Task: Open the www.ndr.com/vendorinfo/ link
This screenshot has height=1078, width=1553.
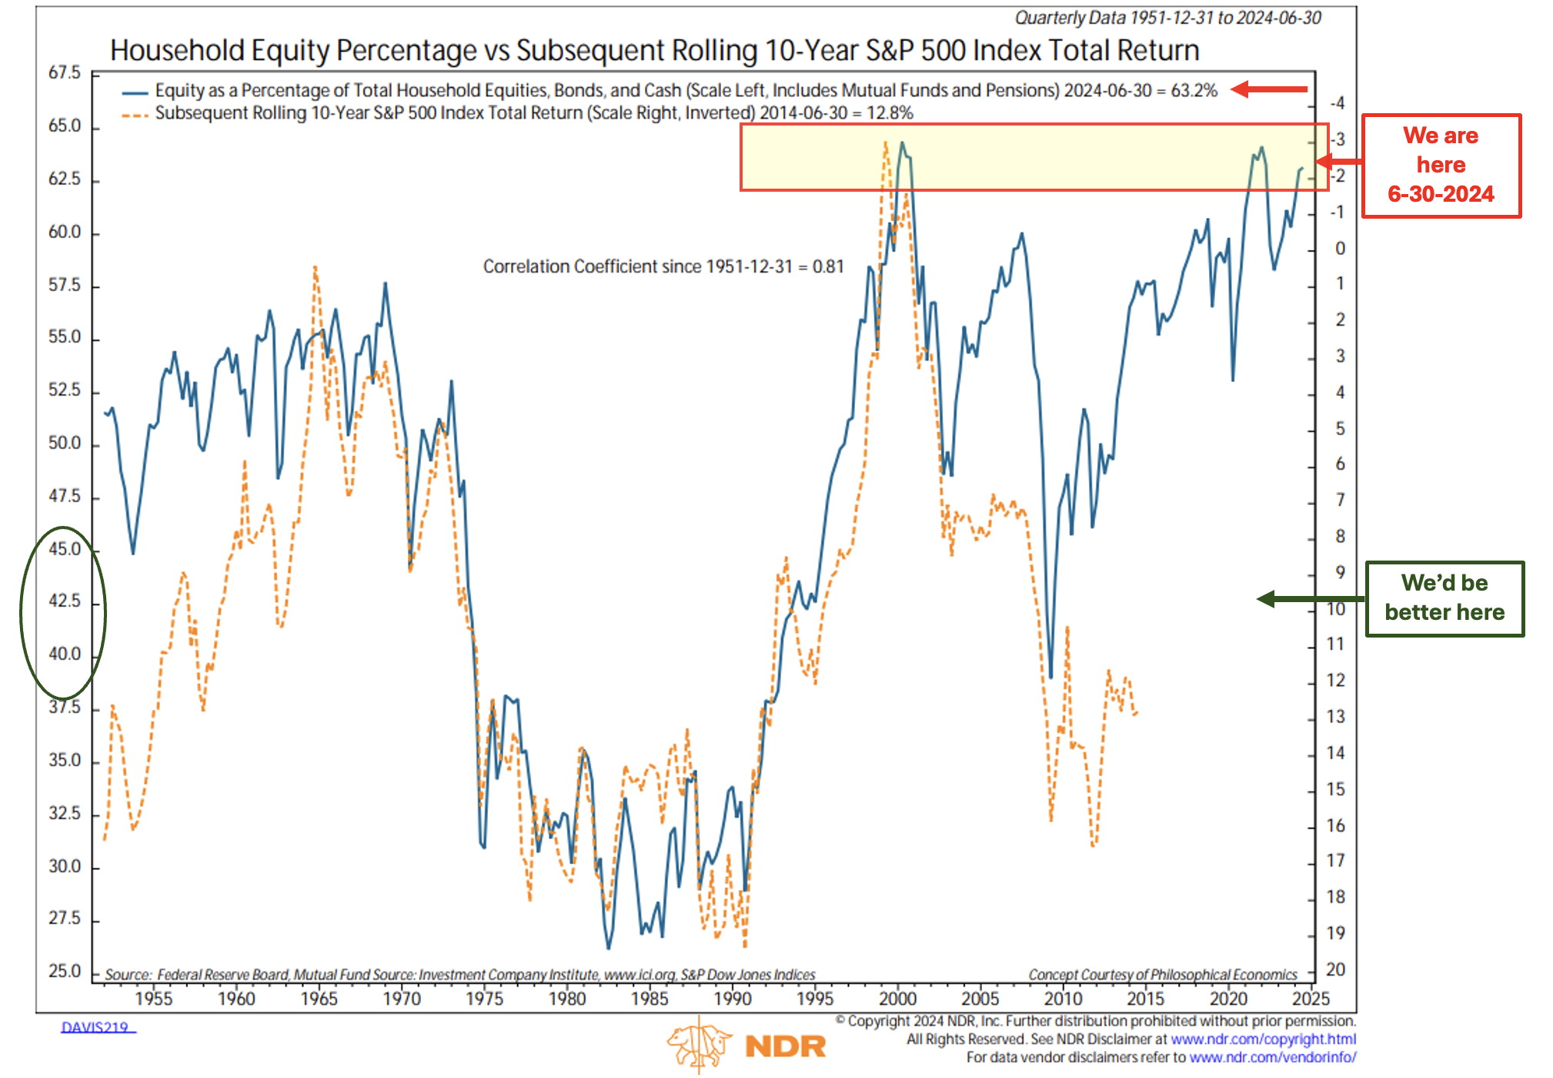Action: [1273, 1057]
